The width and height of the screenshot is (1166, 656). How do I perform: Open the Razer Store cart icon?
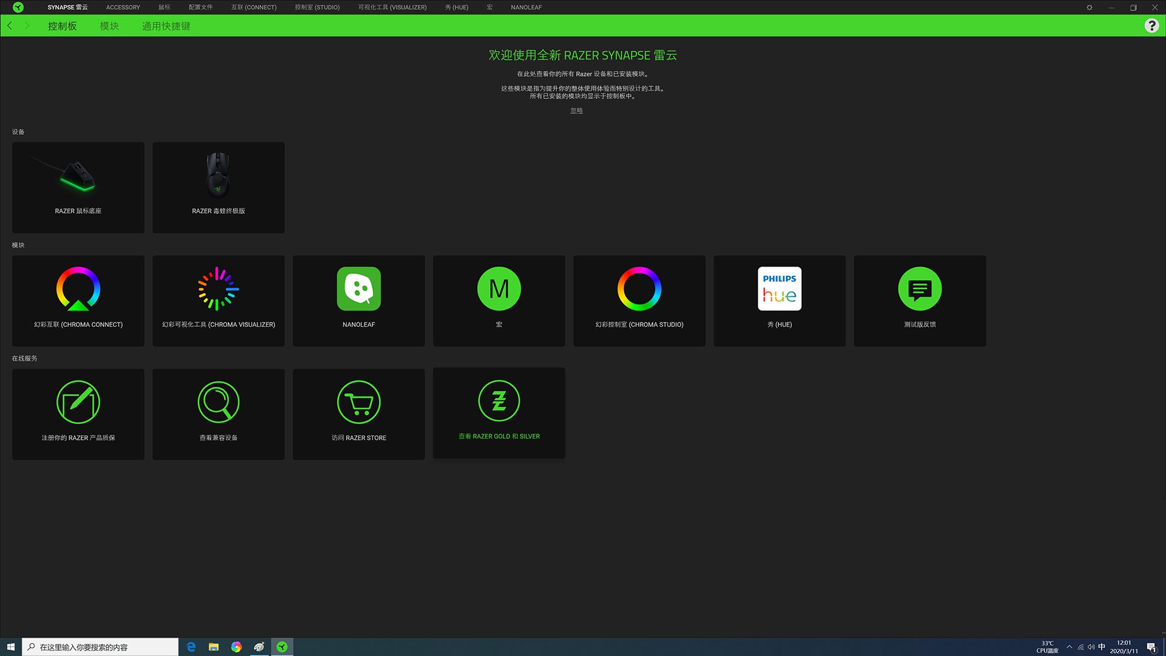(x=359, y=402)
